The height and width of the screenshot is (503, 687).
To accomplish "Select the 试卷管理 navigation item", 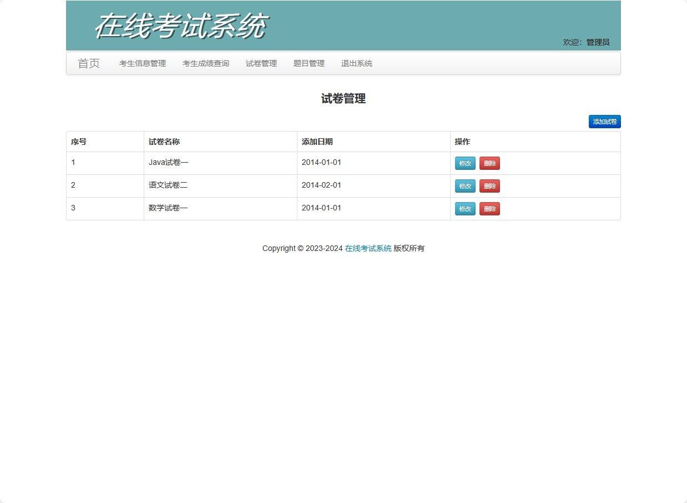I will 261,63.
